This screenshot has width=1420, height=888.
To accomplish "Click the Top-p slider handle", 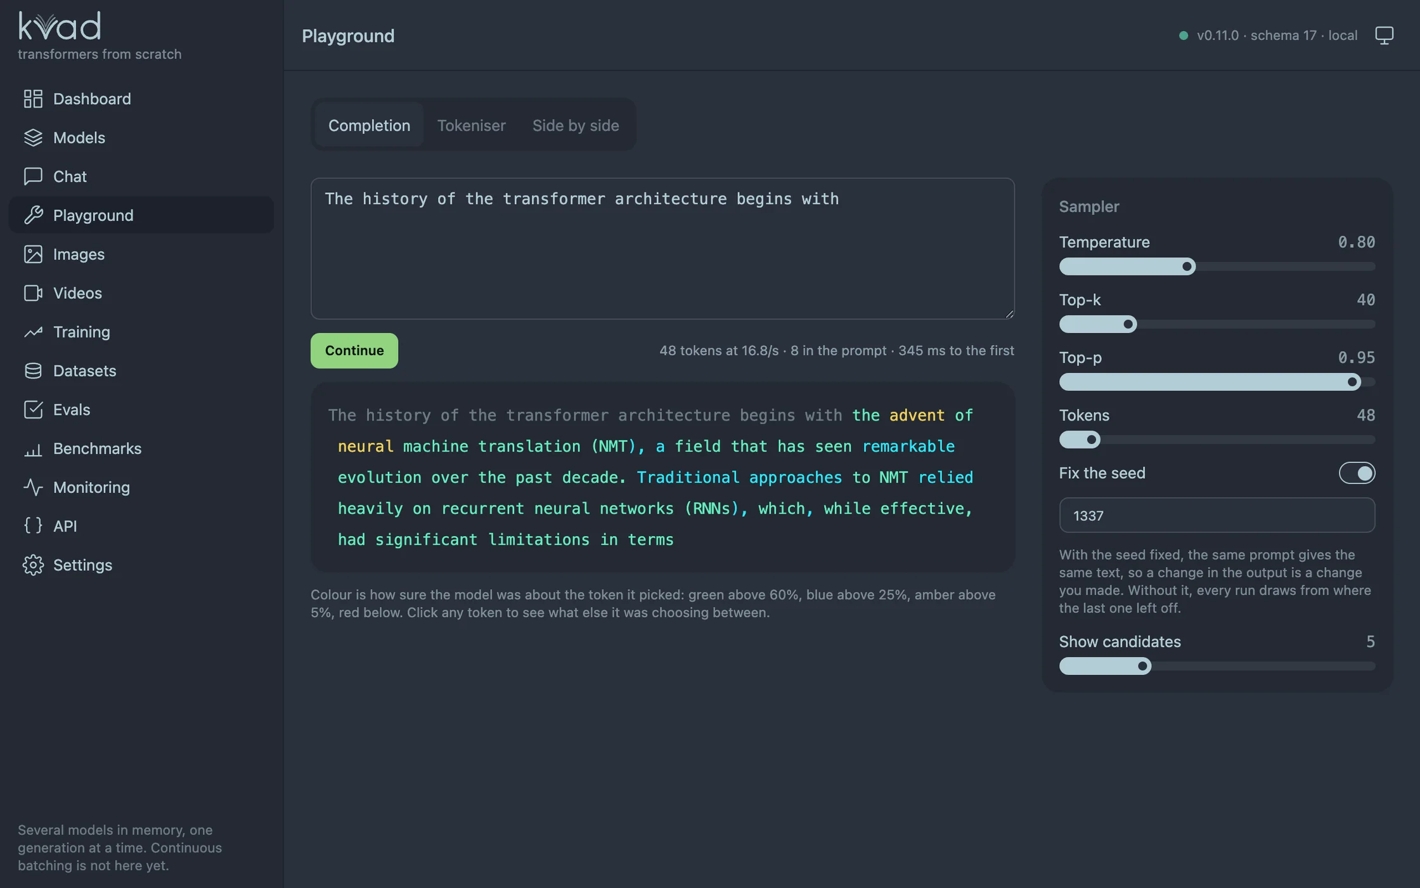I will coord(1352,382).
